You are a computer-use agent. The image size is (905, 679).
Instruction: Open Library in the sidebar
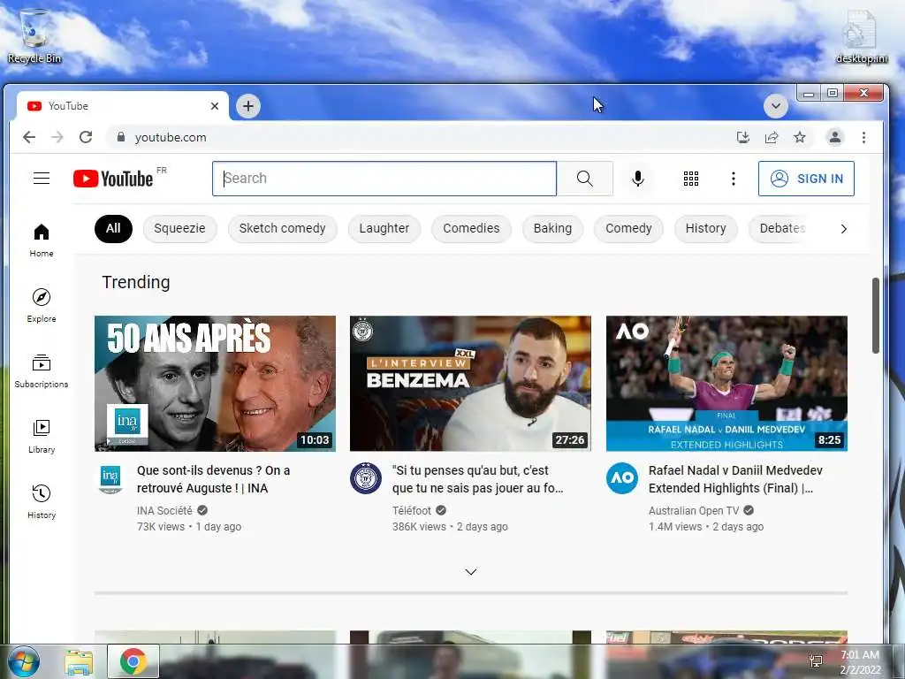42,436
